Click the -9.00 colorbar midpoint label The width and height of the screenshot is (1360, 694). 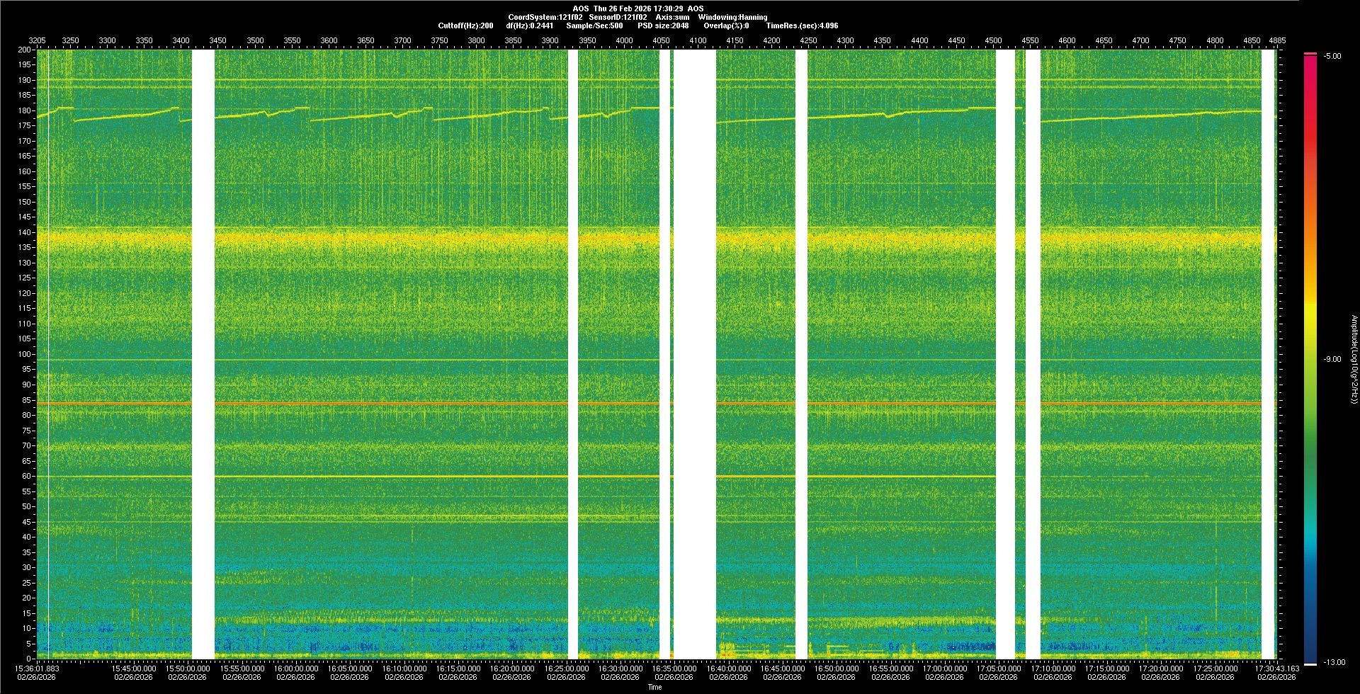(x=1332, y=360)
